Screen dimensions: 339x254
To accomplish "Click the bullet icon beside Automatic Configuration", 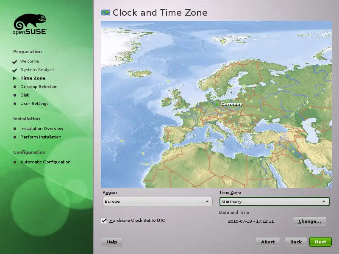I will pos(15,162).
